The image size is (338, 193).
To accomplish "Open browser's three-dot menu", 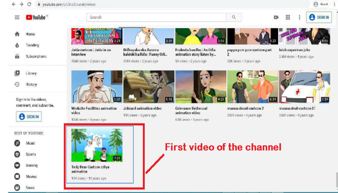I will [334, 4].
